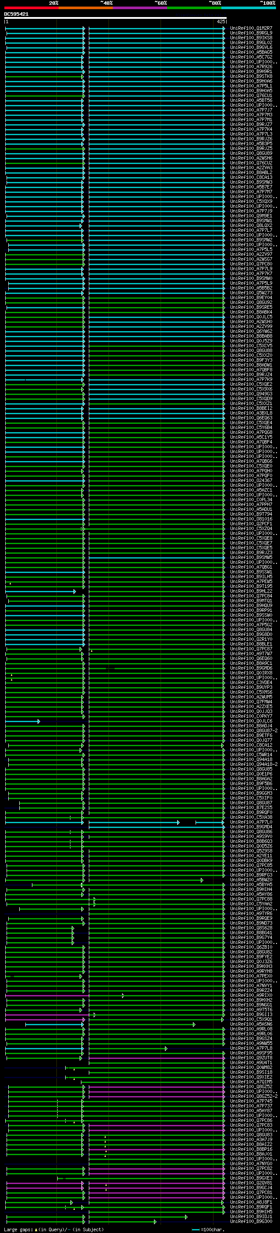Select the Large gaps legend text
Image resolution: width=280 pixels, height=1233 pixels.
[54, 1230]
